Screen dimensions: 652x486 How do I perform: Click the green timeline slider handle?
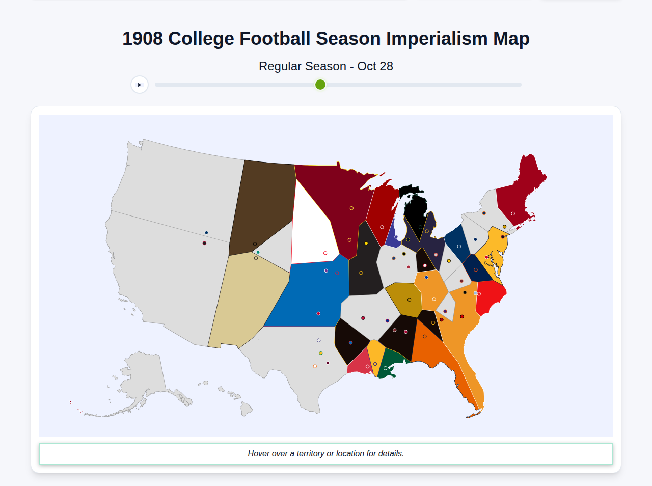320,85
